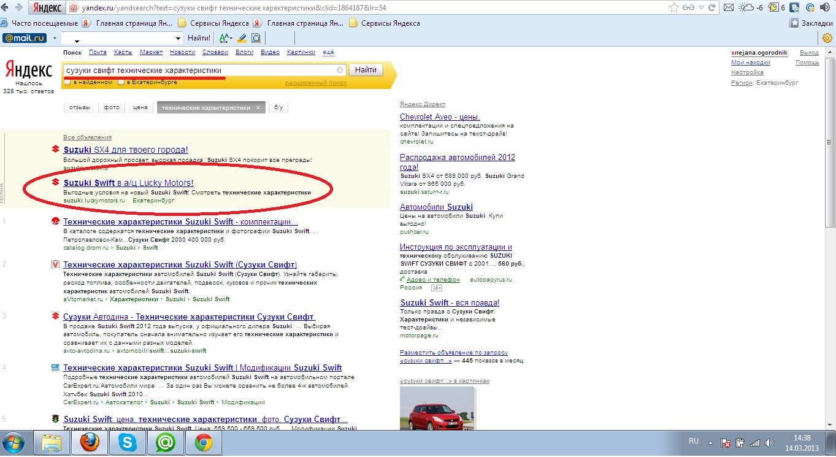Click the Настройка settings link
Viewport: 836px width, 457px height.
[x=747, y=72]
